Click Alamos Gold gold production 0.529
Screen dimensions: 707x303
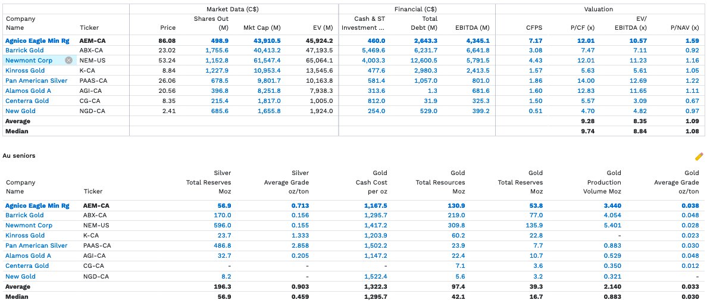pyautogui.click(x=612, y=255)
